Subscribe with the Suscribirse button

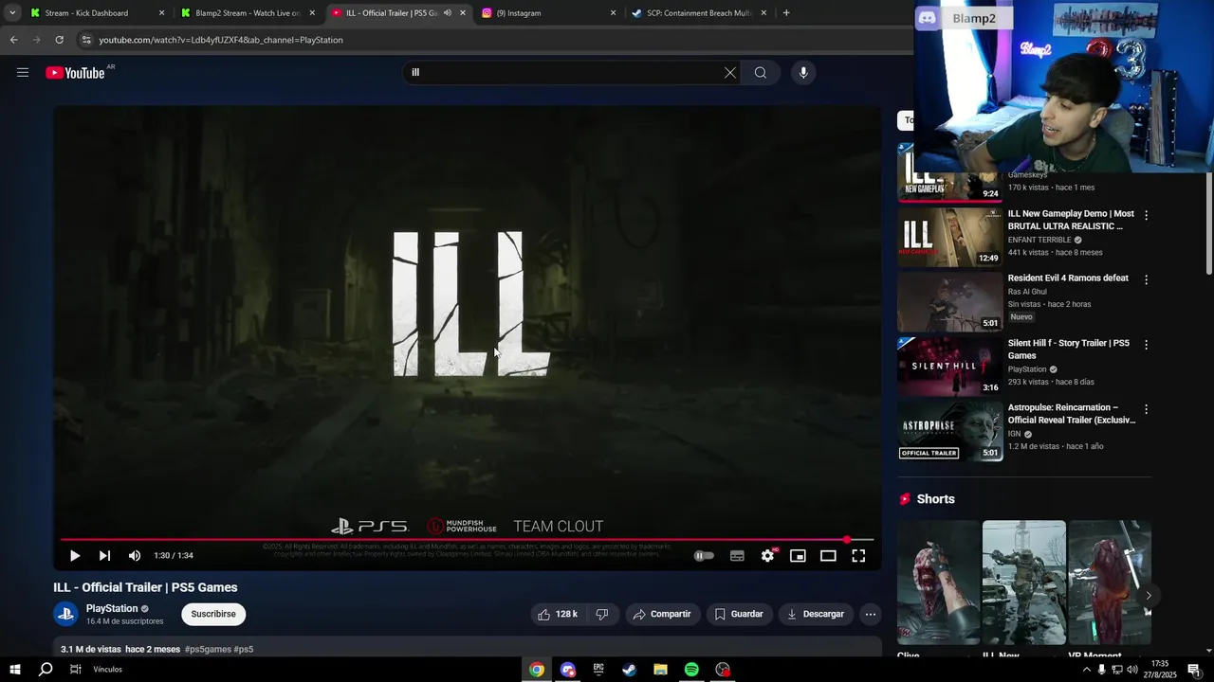pos(213,614)
